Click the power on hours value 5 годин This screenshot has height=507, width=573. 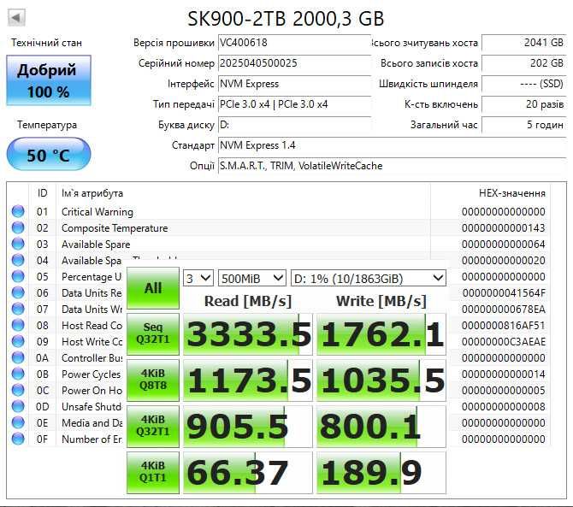523,125
